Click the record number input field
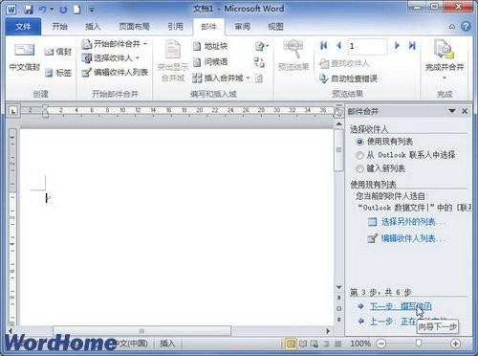 click(367, 46)
